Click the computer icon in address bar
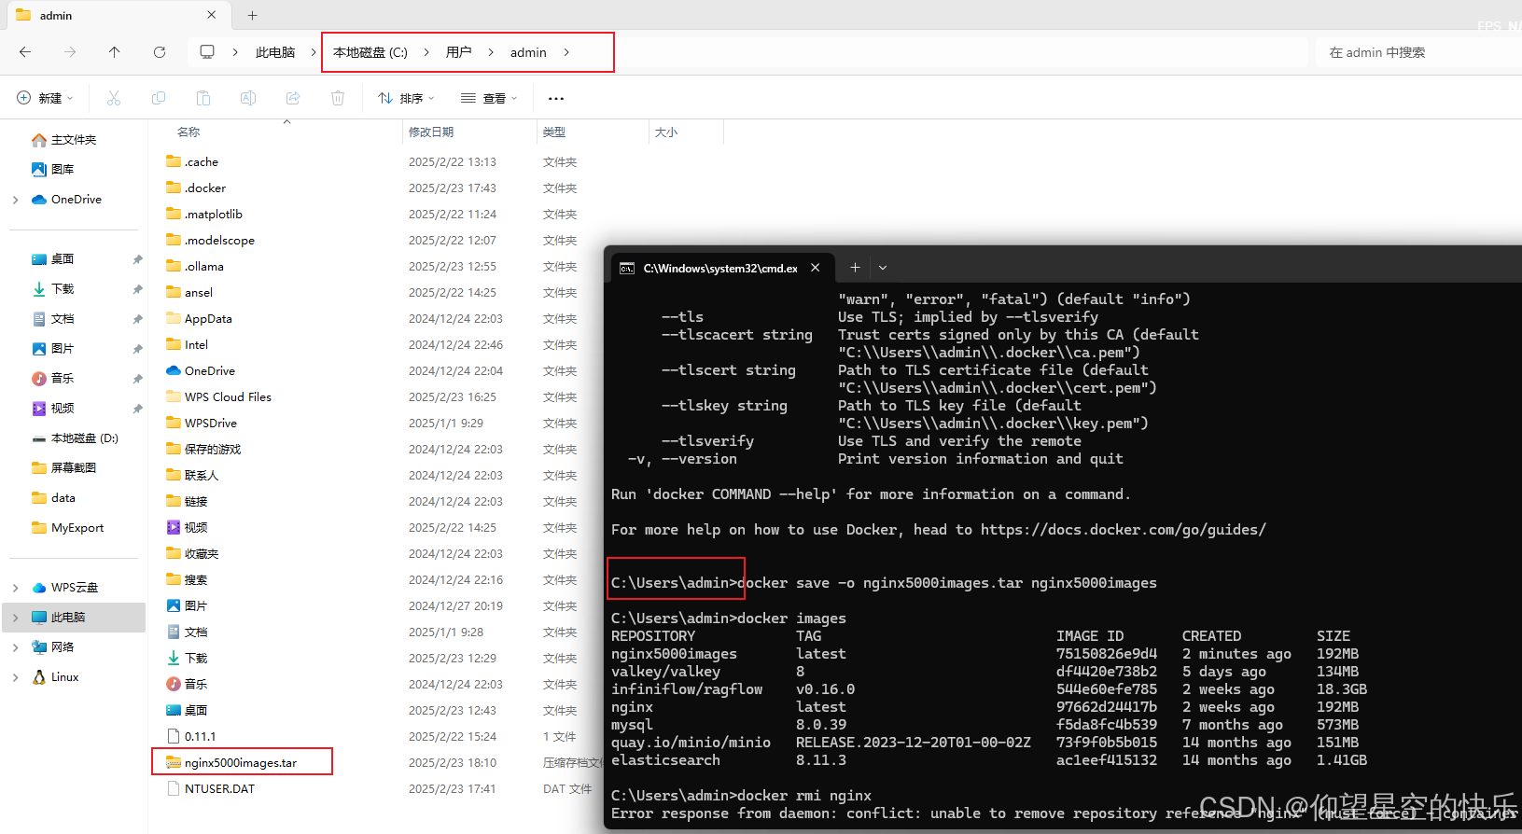Viewport: 1522px width, 834px height. (207, 52)
